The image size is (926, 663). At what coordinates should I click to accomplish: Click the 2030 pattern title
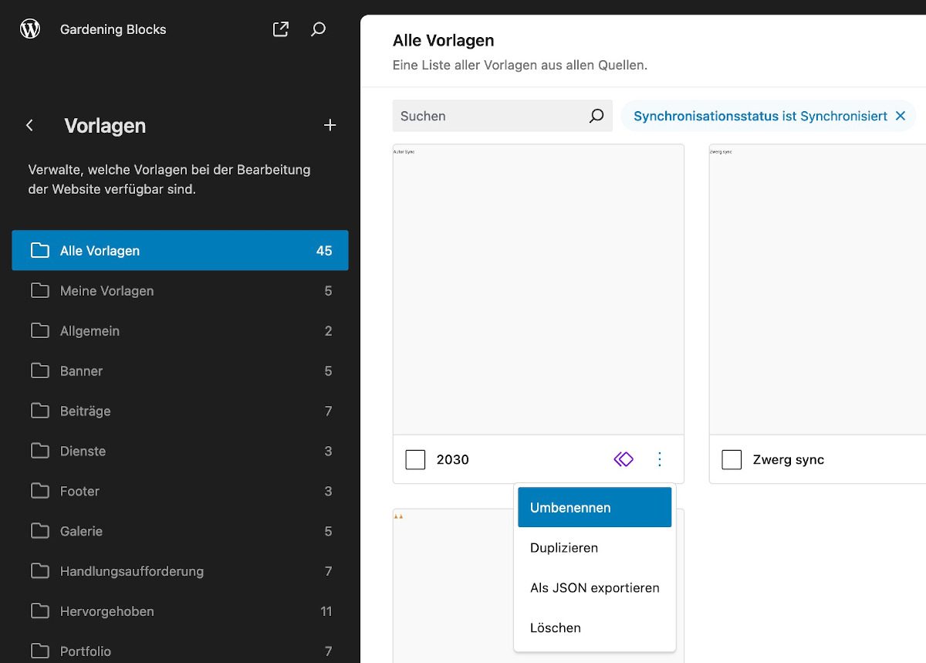[453, 459]
